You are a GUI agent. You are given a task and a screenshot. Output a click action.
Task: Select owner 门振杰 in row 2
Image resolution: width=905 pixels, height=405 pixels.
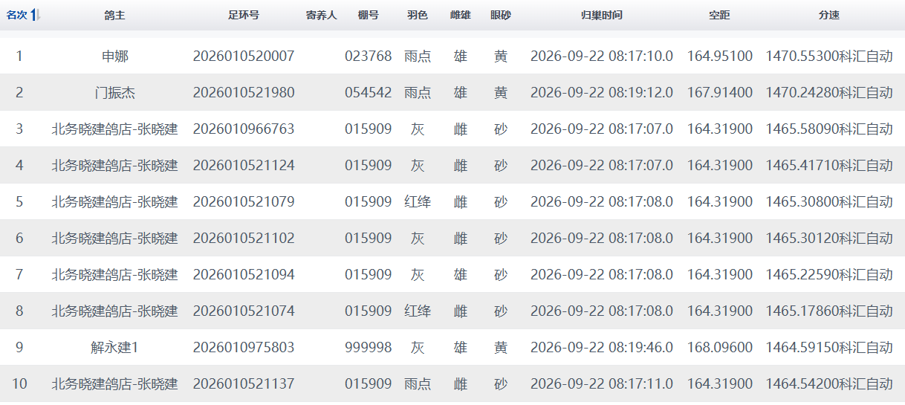click(x=114, y=92)
